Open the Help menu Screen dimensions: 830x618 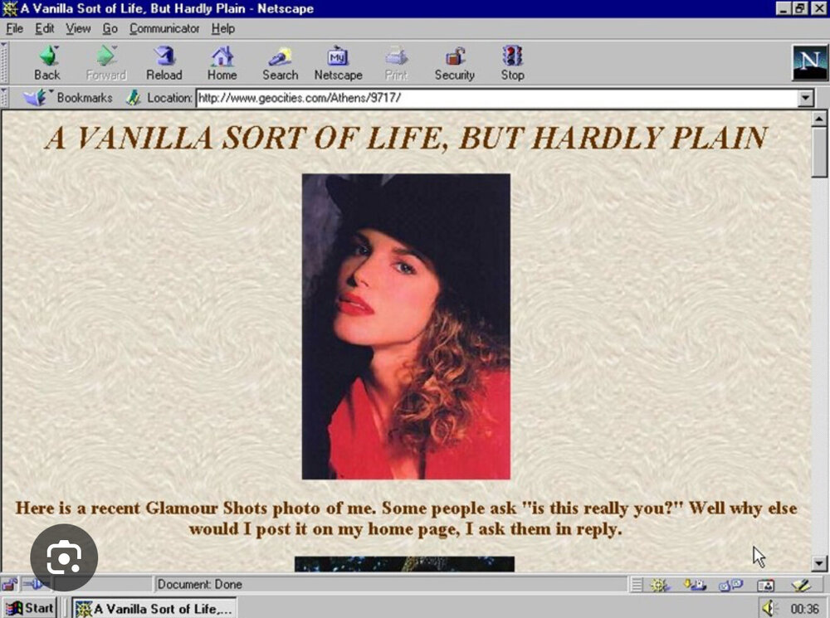(223, 28)
